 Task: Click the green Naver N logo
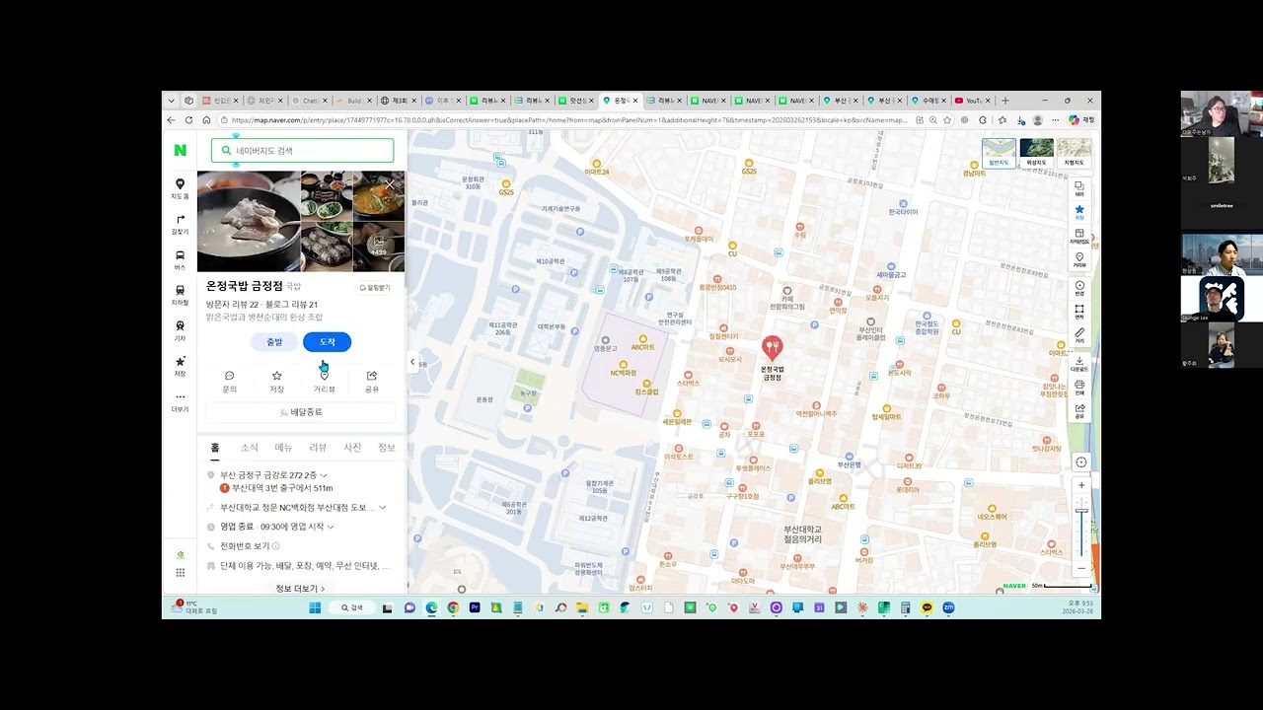180,150
